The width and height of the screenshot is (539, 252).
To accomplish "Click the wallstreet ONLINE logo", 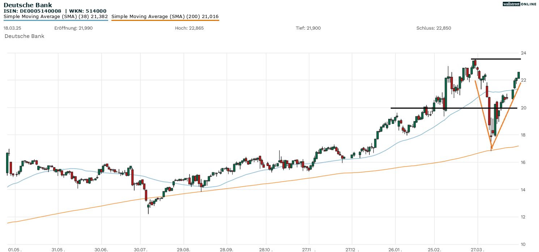I will click(519, 4).
